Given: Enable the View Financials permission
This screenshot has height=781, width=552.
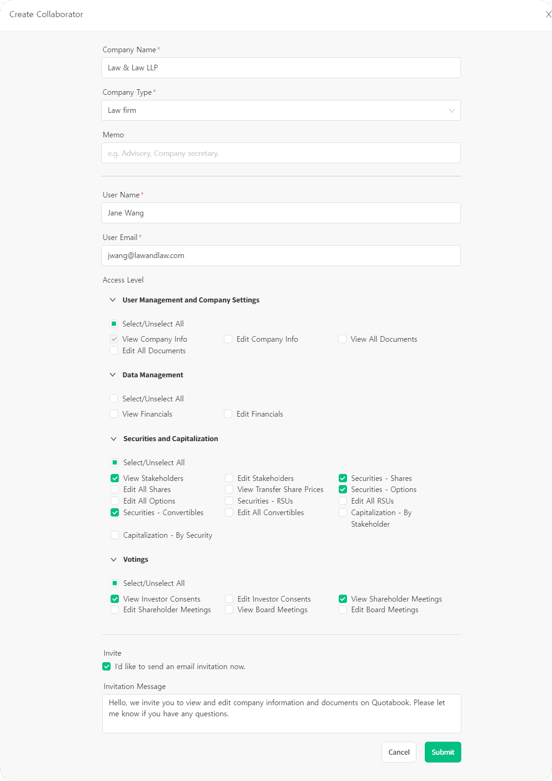Looking at the screenshot, I should click(114, 413).
